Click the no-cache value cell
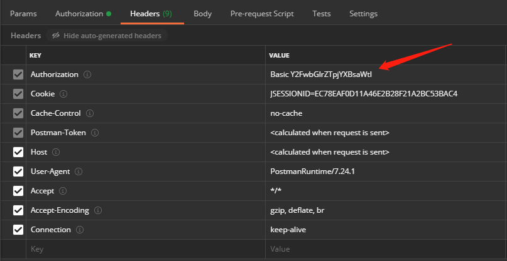This screenshot has width=507, height=261. coord(385,113)
